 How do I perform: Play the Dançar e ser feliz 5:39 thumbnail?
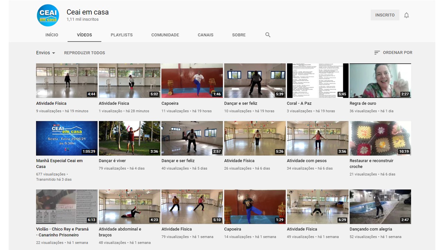[x=255, y=81]
